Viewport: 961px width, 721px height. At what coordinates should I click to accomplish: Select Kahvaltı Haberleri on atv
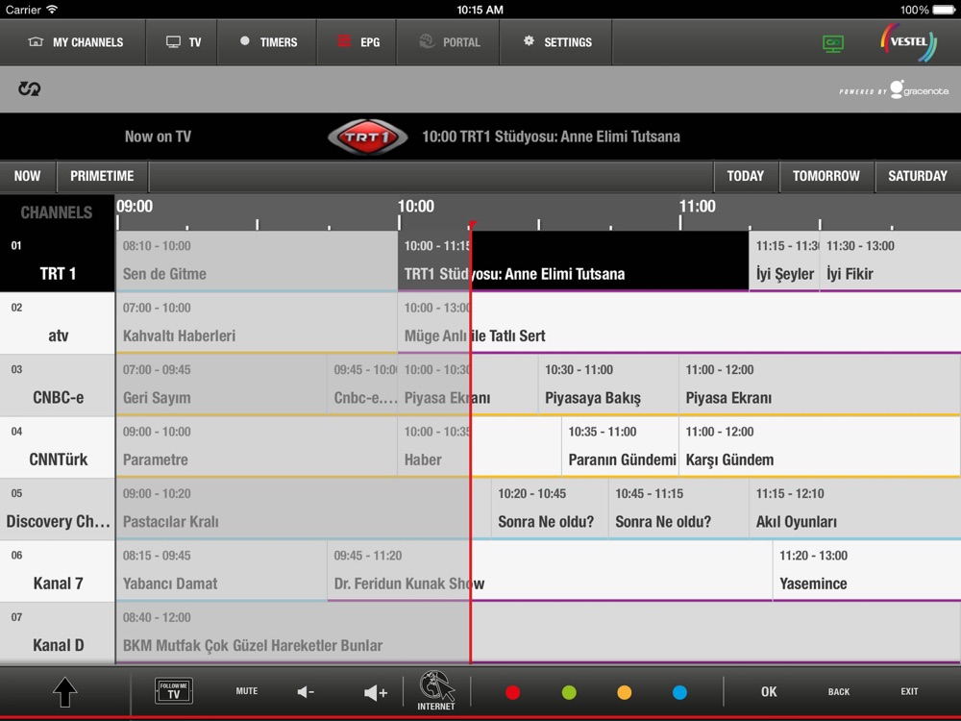(x=257, y=323)
